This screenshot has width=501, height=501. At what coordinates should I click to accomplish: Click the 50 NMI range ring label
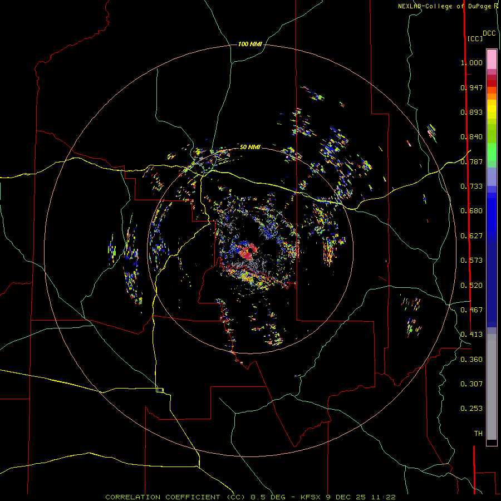point(250,147)
